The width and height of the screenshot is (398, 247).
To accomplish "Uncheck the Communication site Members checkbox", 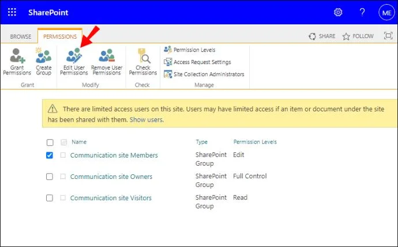I will pyautogui.click(x=50, y=155).
